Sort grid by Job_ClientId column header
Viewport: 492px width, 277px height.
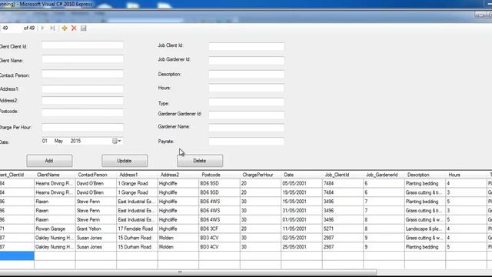pyautogui.click(x=343, y=175)
